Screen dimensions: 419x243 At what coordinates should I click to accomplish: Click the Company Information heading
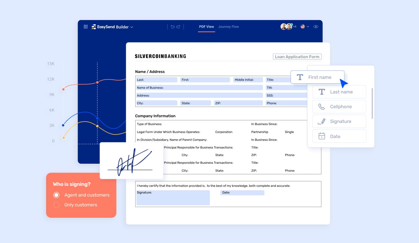(x=155, y=116)
